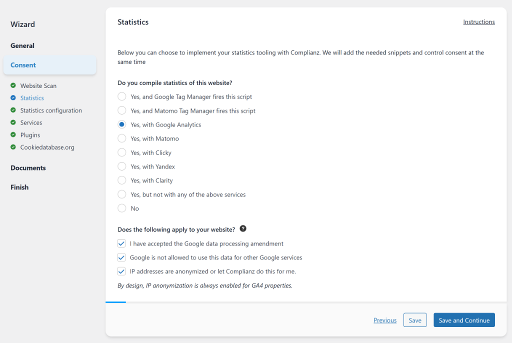Viewport: 512px width, 343px height.
Task: Choose the No statistics option
Action: point(121,208)
